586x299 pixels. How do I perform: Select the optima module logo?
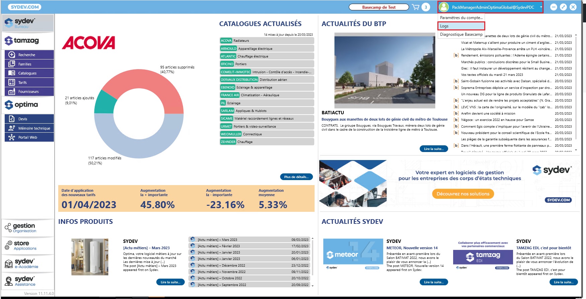(28, 105)
